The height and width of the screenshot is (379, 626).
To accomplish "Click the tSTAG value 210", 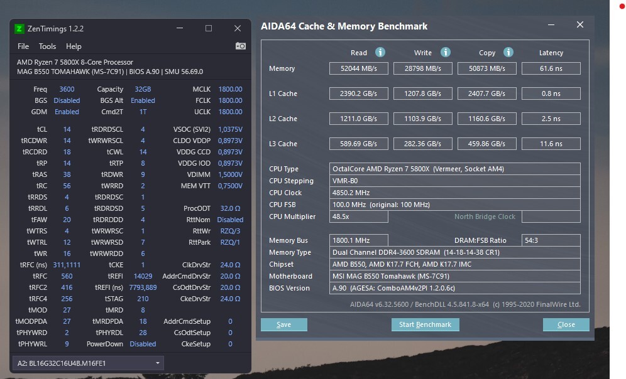I will click(x=143, y=299).
